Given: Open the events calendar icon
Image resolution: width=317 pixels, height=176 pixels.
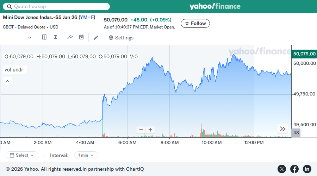Looking at the screenshot, I should (x=81, y=37).
